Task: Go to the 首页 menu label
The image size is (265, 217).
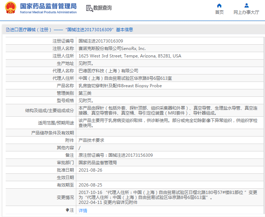Action: [219, 12]
